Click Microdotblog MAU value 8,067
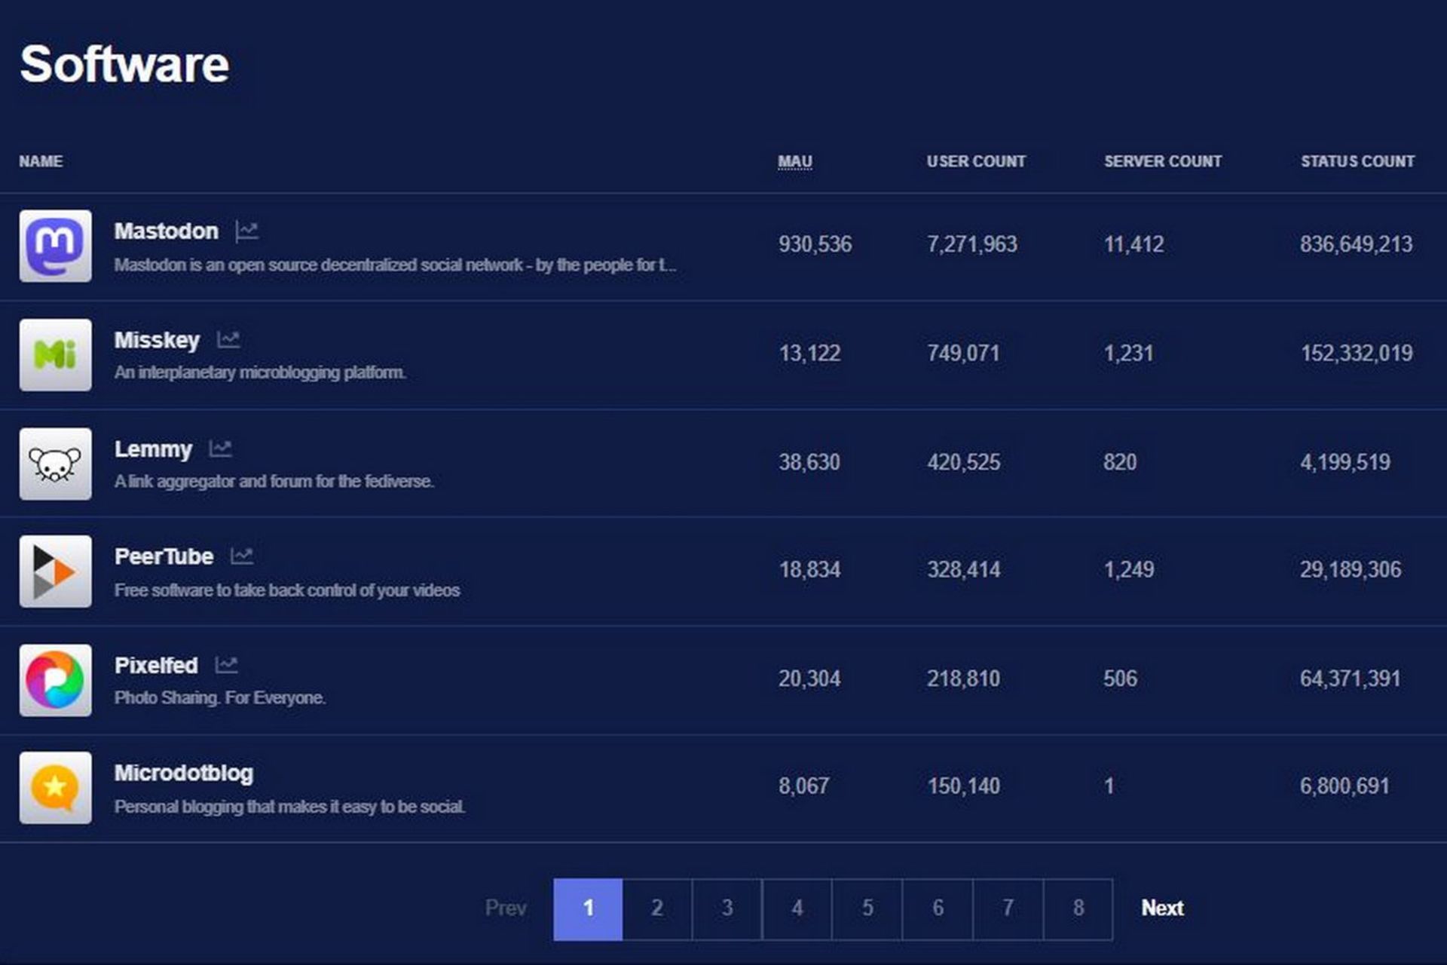The height and width of the screenshot is (965, 1447). tap(804, 786)
